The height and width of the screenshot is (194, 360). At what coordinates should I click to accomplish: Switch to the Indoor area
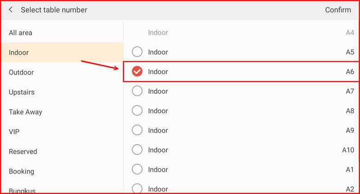pyautogui.click(x=19, y=53)
